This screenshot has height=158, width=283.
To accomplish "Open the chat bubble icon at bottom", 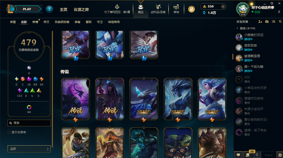I will point(238,155).
